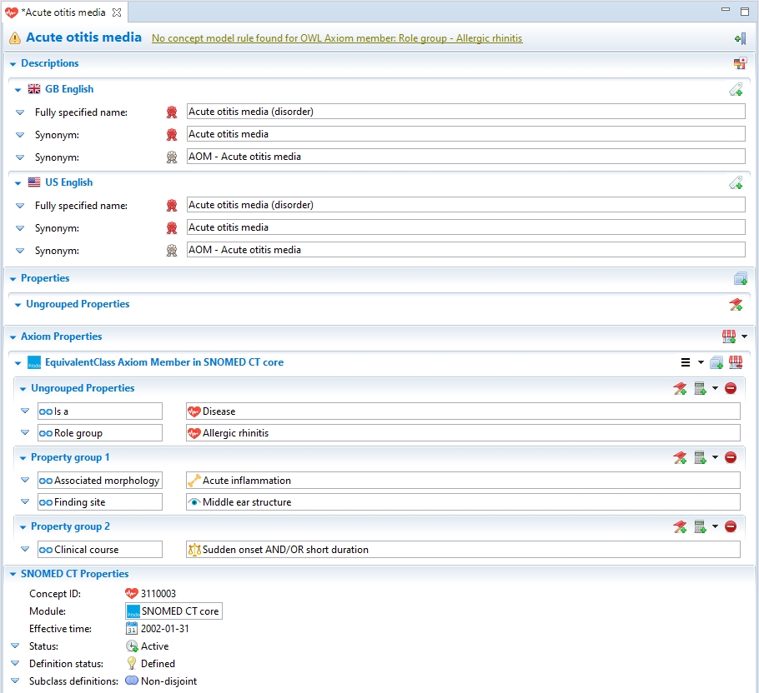The width and height of the screenshot is (759, 693).
Task: Select the Acute otitis media editor tab
Action: click(64, 12)
